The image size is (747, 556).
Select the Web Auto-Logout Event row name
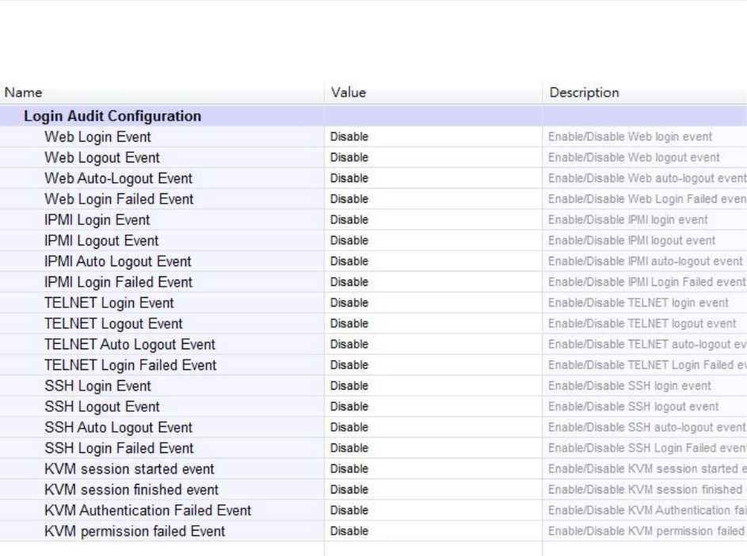pos(118,179)
